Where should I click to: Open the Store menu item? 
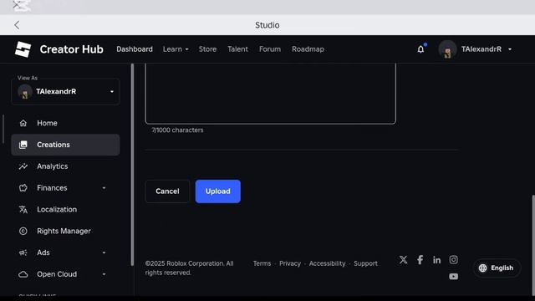pyautogui.click(x=207, y=49)
